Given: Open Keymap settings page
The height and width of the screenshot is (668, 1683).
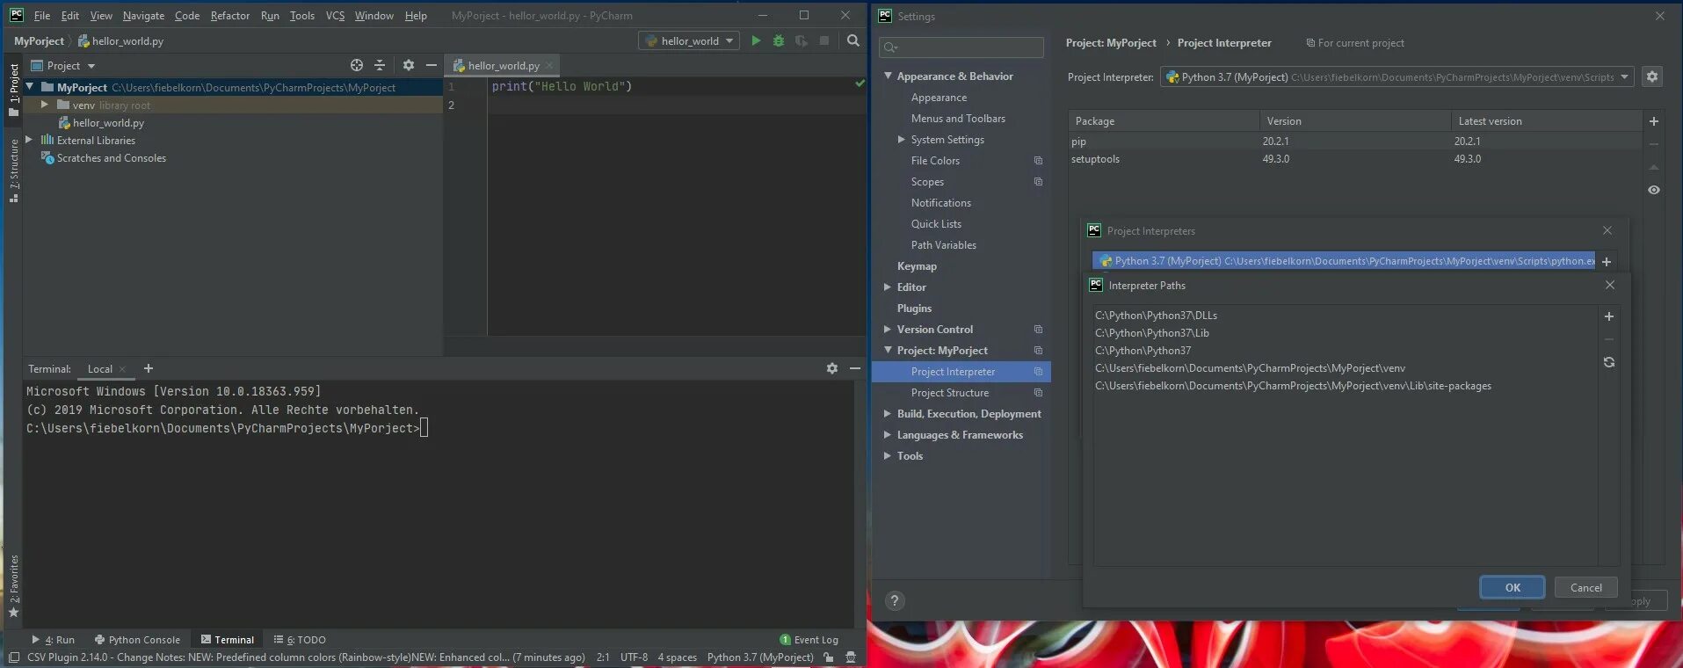Looking at the screenshot, I should point(917,265).
